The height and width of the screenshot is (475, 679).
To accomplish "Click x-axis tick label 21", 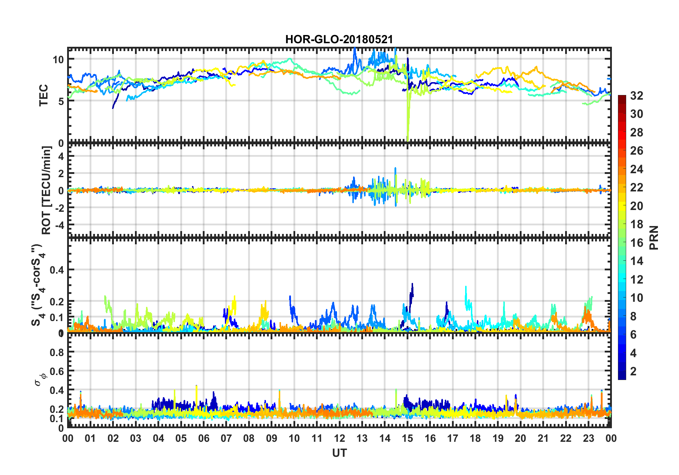I will (543, 438).
